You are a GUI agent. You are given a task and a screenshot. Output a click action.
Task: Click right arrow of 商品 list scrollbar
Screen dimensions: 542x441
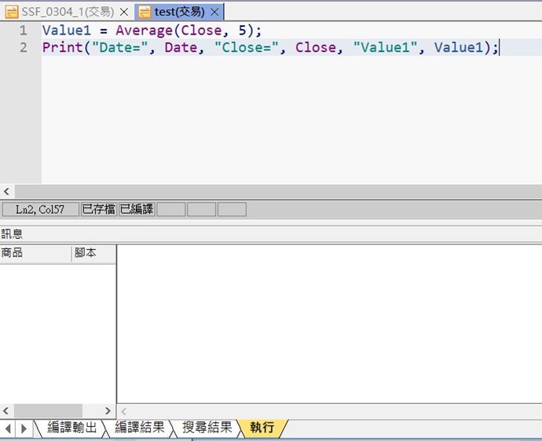pos(108,411)
